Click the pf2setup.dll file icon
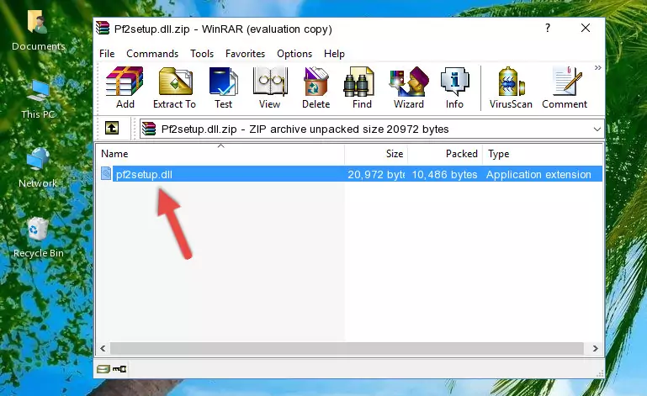The image size is (647, 396). [x=106, y=174]
